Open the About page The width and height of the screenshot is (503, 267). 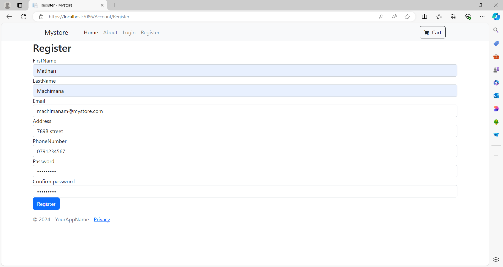pyautogui.click(x=110, y=32)
